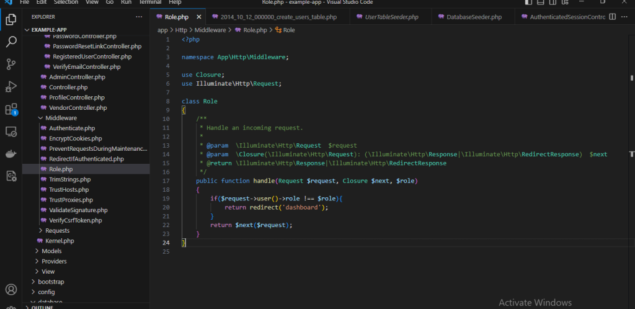Open the Extensions view
Image resolution: width=635 pixels, height=309 pixels.
[x=11, y=109]
